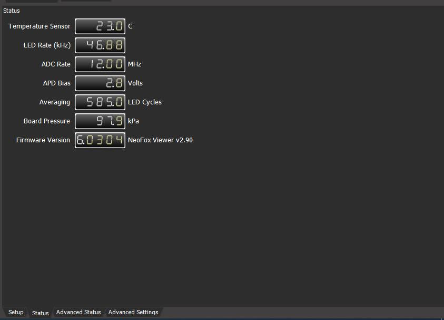Click the Temperature Sensor label
This screenshot has height=320, width=444.
pos(40,26)
